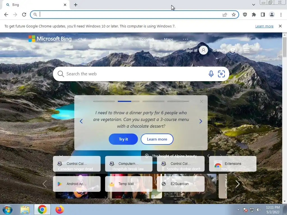Image resolution: width=287 pixels, height=215 pixels.
Task: Bookmark this tab with the star icon
Action: click(x=234, y=15)
